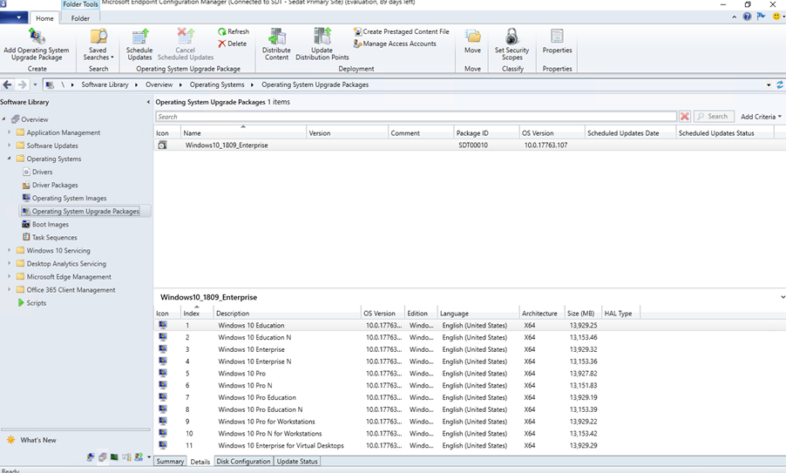Select Windows 10 Enterprise for Virtual Desktops

tap(469, 445)
